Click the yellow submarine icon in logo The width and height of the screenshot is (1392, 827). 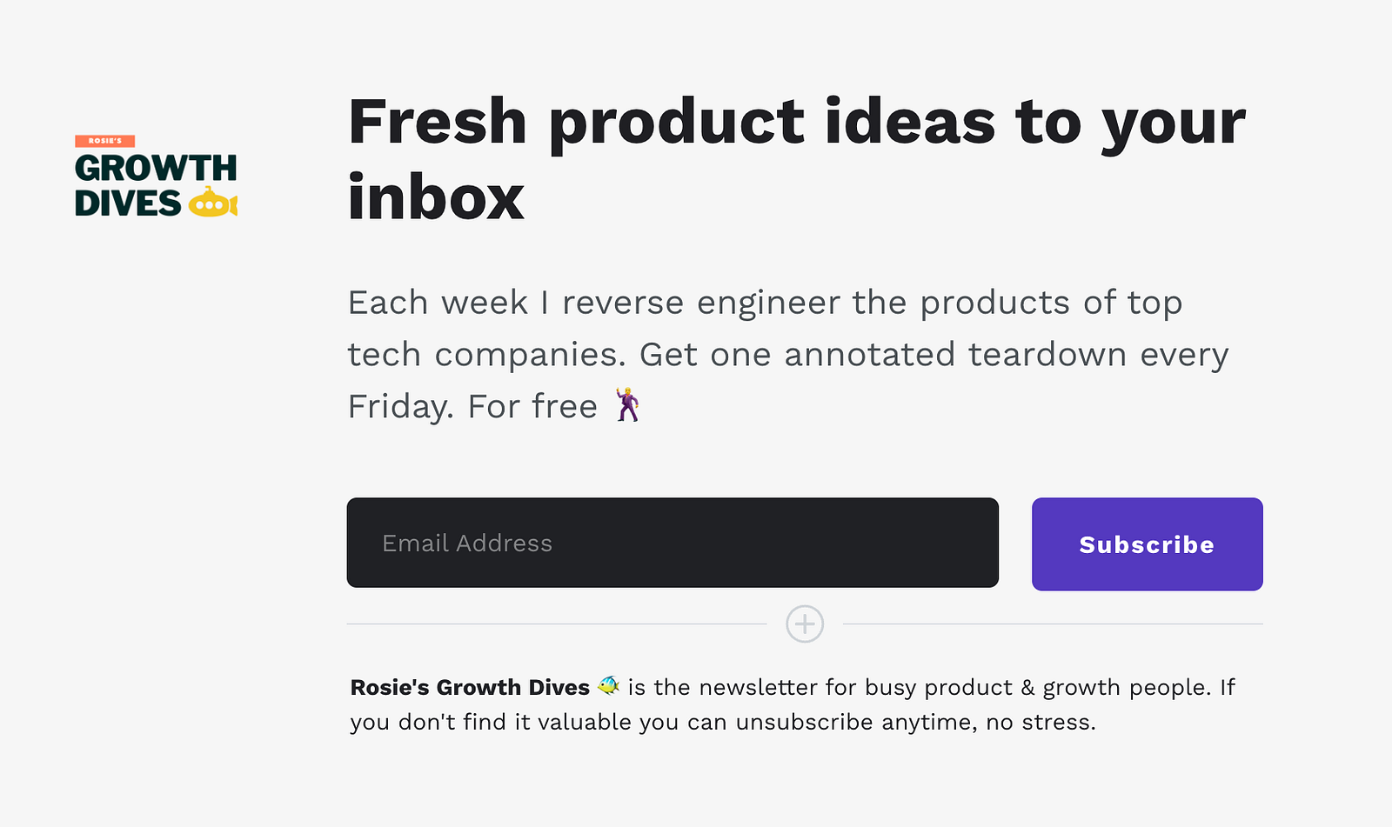coord(212,203)
